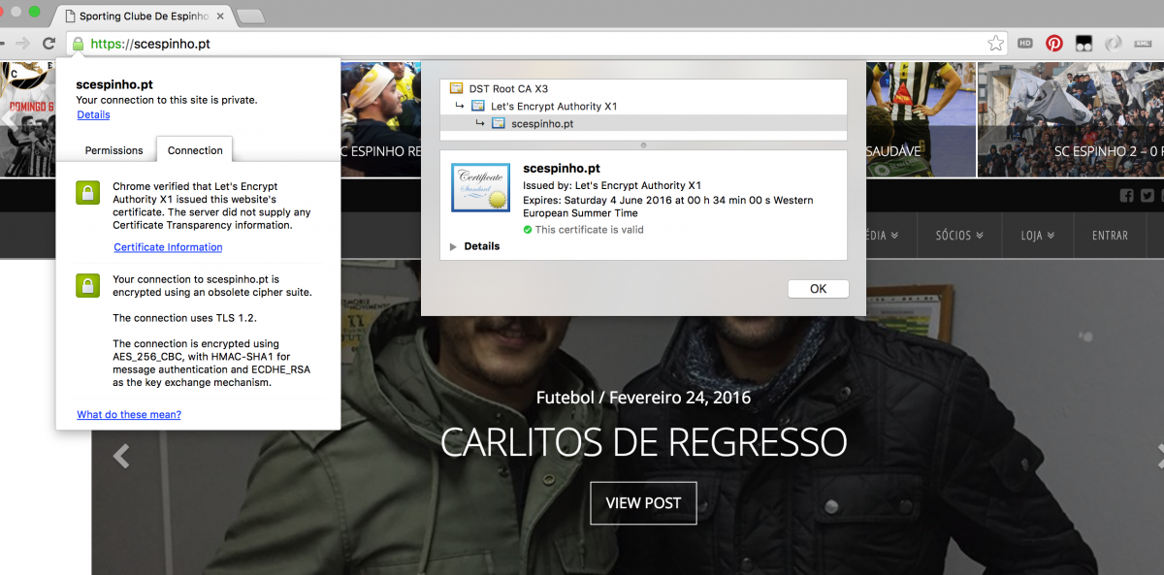This screenshot has height=575, width=1164.
Task: Click the macOS green maximize window button
Action: pyautogui.click(x=35, y=13)
